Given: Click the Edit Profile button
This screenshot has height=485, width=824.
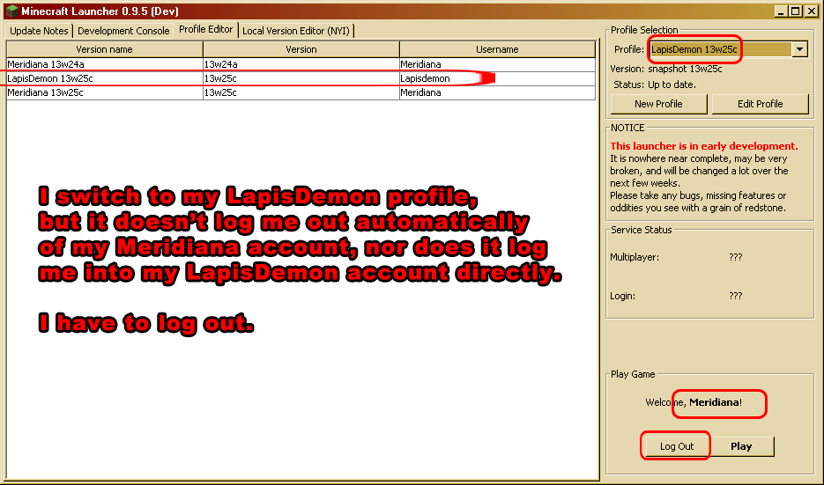Looking at the screenshot, I should 760,104.
